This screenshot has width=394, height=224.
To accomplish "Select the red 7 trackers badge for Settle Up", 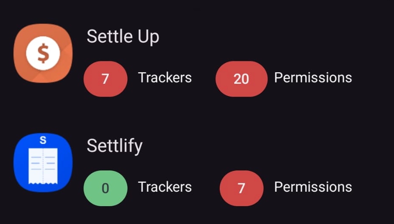I will click(105, 79).
